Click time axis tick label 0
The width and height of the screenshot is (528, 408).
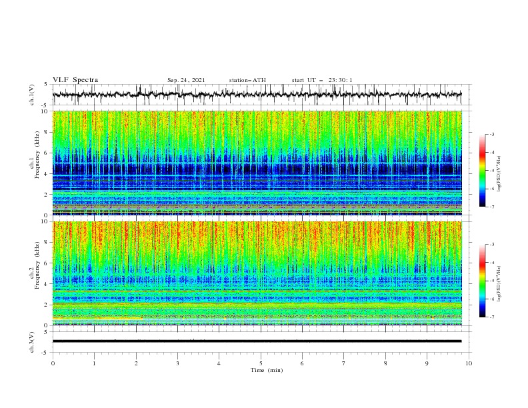click(53, 363)
